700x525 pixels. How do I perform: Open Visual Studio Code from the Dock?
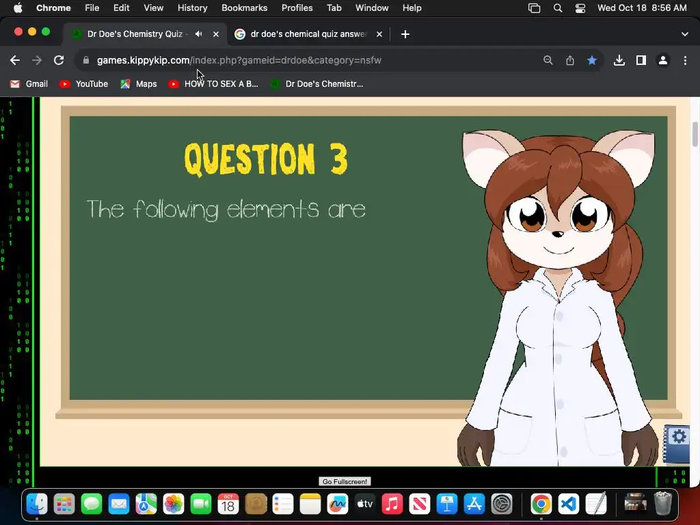[569, 504]
